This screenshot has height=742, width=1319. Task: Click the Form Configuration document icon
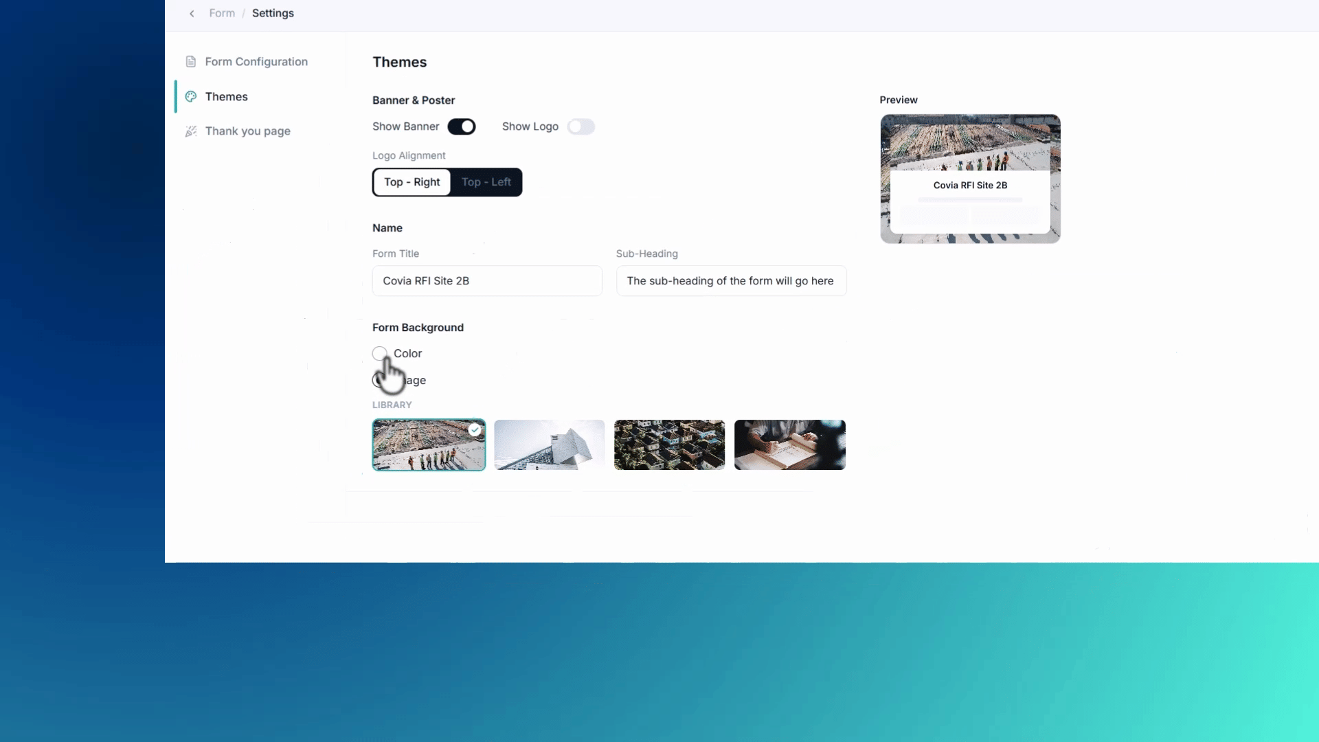(x=191, y=62)
